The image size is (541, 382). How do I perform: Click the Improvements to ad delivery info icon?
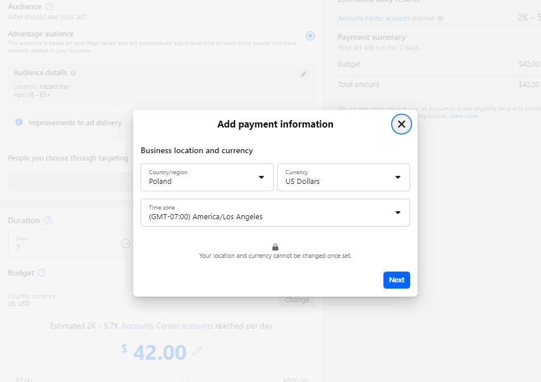19,122
